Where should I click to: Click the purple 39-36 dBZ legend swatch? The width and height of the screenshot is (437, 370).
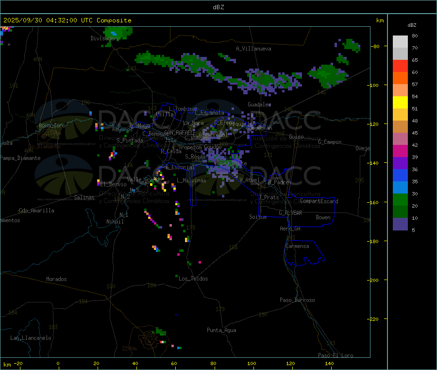[x=400, y=163]
